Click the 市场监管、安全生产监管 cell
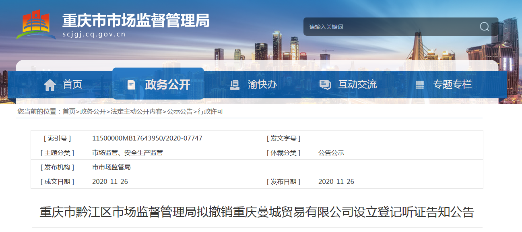The height and width of the screenshot is (232, 522). [128, 153]
